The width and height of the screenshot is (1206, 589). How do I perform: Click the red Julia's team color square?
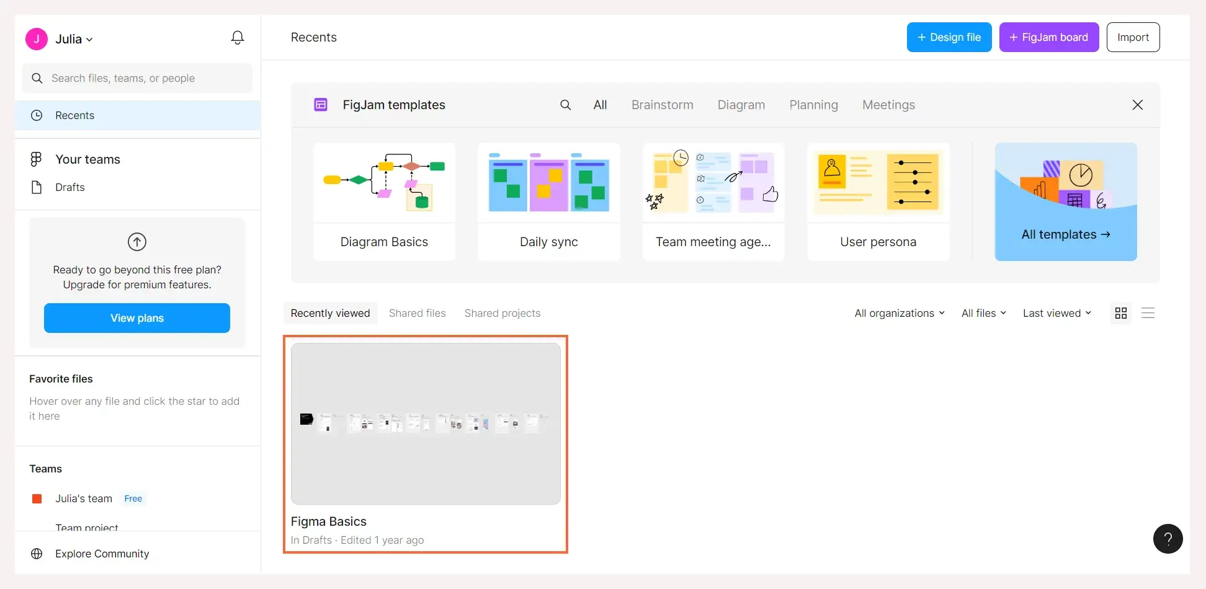click(37, 498)
